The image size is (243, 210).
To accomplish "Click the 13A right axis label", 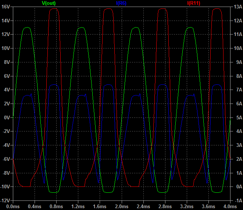I will pos(238,7).
